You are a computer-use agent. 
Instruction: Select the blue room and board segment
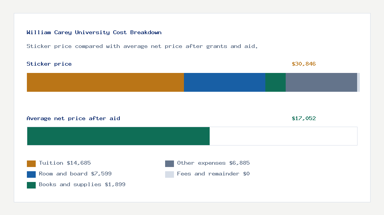pos(225,82)
